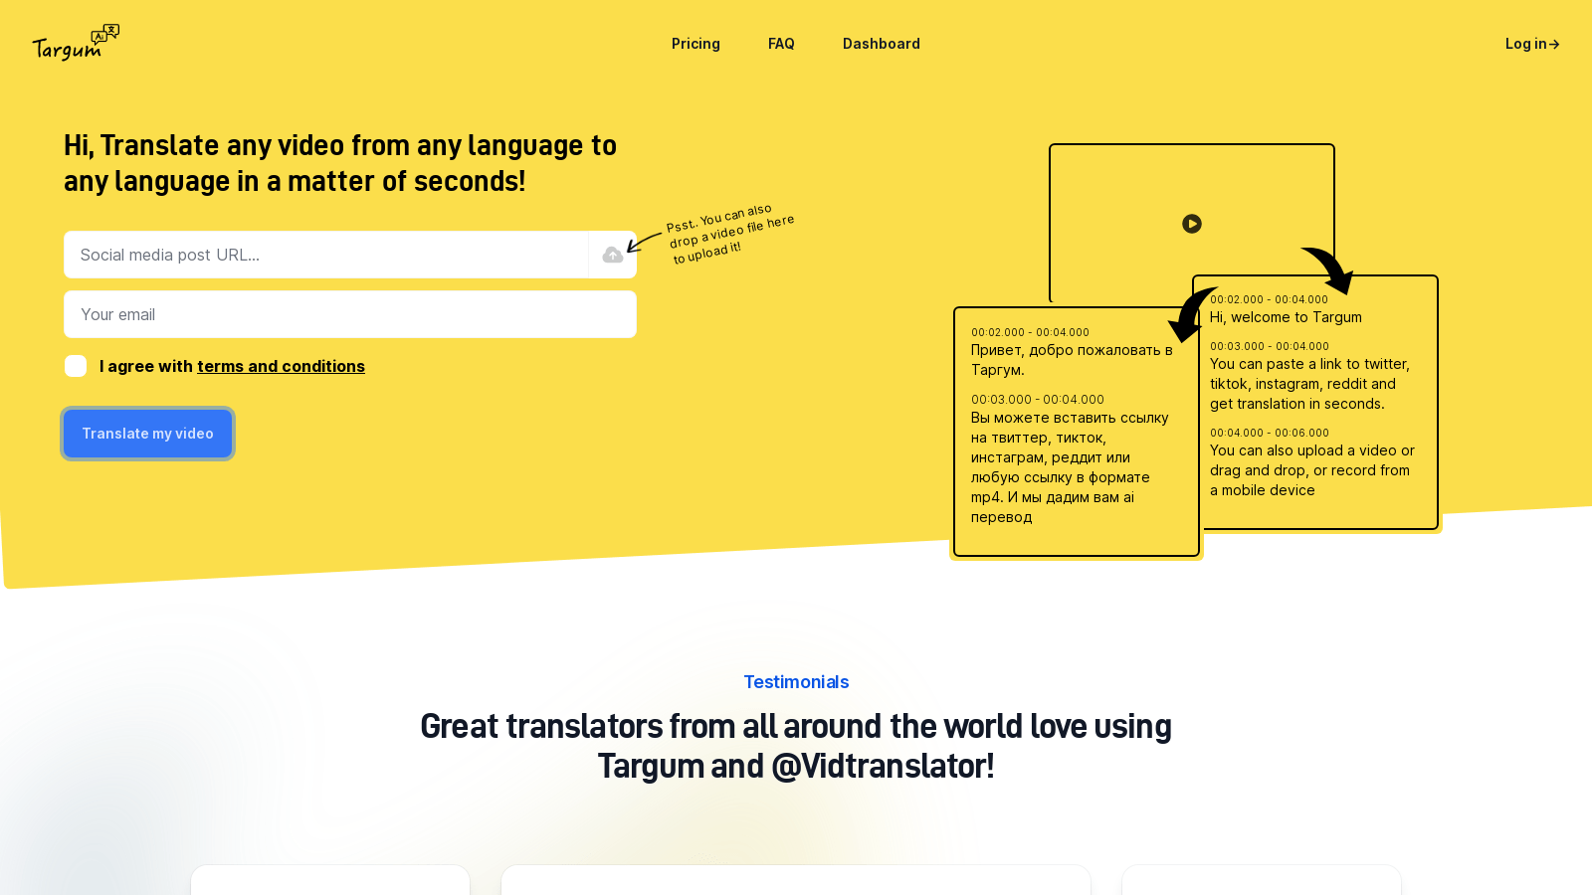Open the FAQ page
The image size is (1592, 895).
(x=781, y=44)
